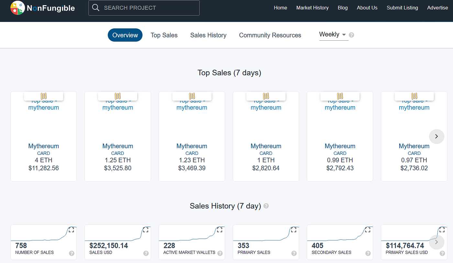Switch to Community Resources tab

tap(270, 35)
